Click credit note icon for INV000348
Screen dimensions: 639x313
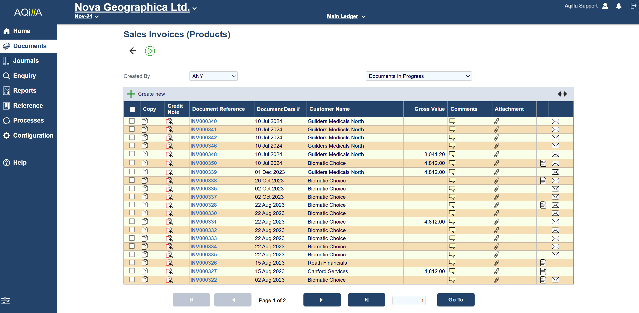coord(169,154)
